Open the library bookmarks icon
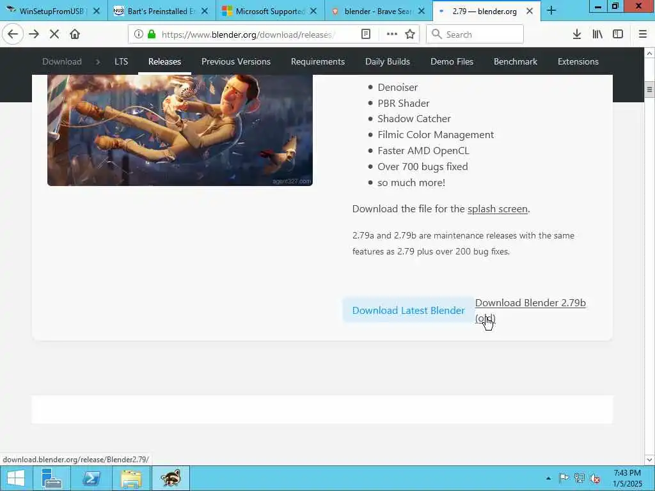 [597, 34]
